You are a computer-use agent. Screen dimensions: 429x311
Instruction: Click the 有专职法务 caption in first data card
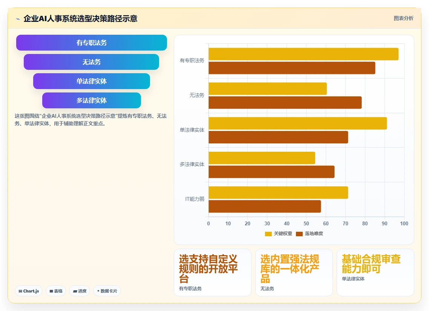tap(190, 288)
